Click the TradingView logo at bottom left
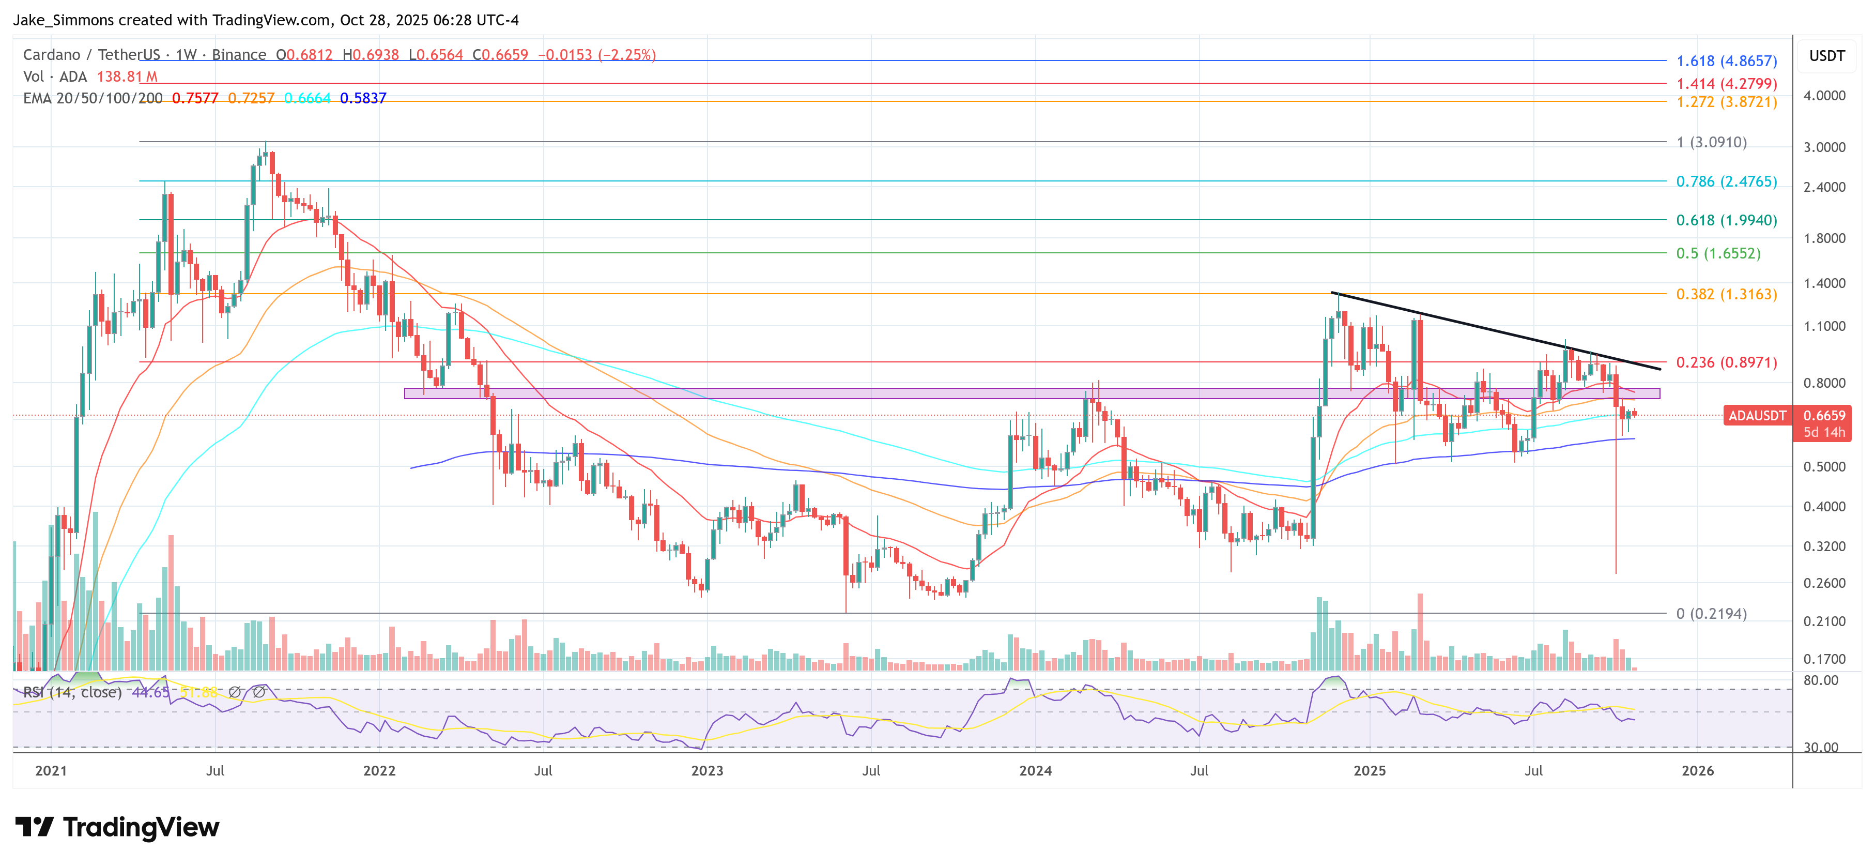This screenshot has height=866, width=1875. (116, 827)
